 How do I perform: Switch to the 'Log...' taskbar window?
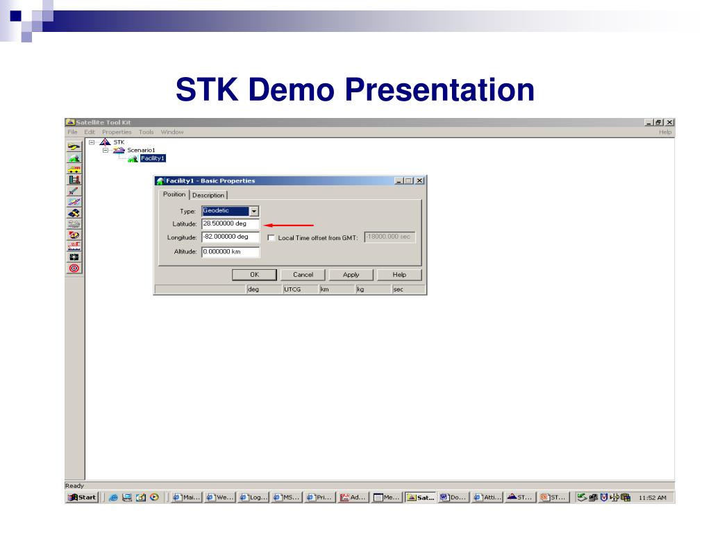click(x=253, y=498)
